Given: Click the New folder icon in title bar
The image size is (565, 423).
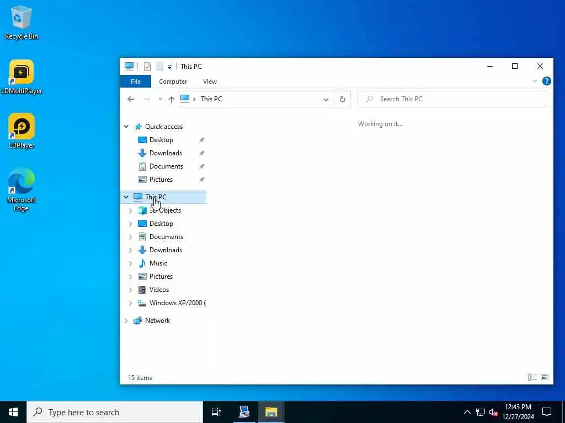Looking at the screenshot, I should [x=159, y=67].
